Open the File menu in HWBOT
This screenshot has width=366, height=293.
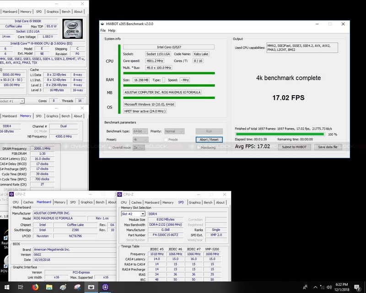click(x=103, y=30)
